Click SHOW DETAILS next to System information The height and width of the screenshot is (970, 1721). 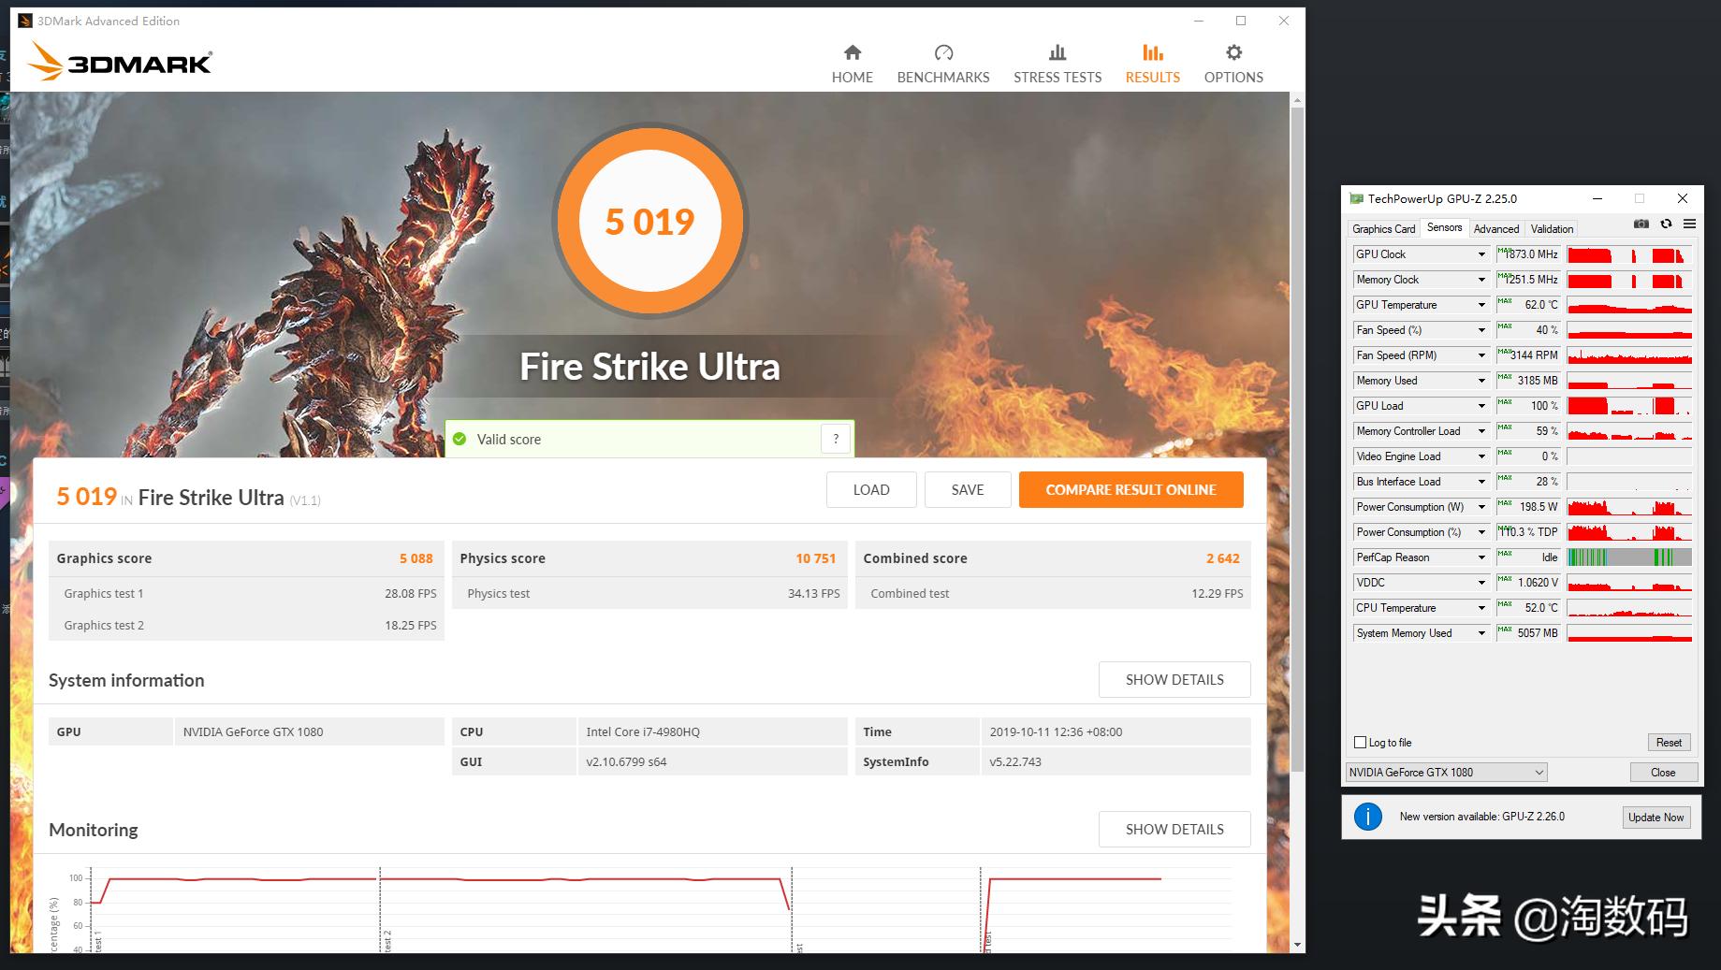click(1174, 679)
